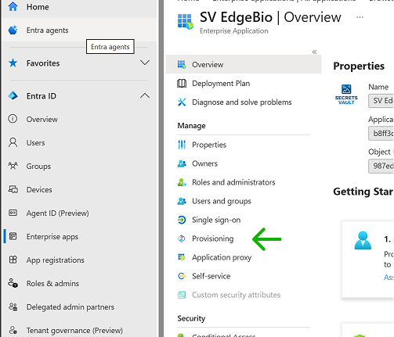The height and width of the screenshot is (337, 394).
Task: Click the Favorites star icon
Action: 13,63
